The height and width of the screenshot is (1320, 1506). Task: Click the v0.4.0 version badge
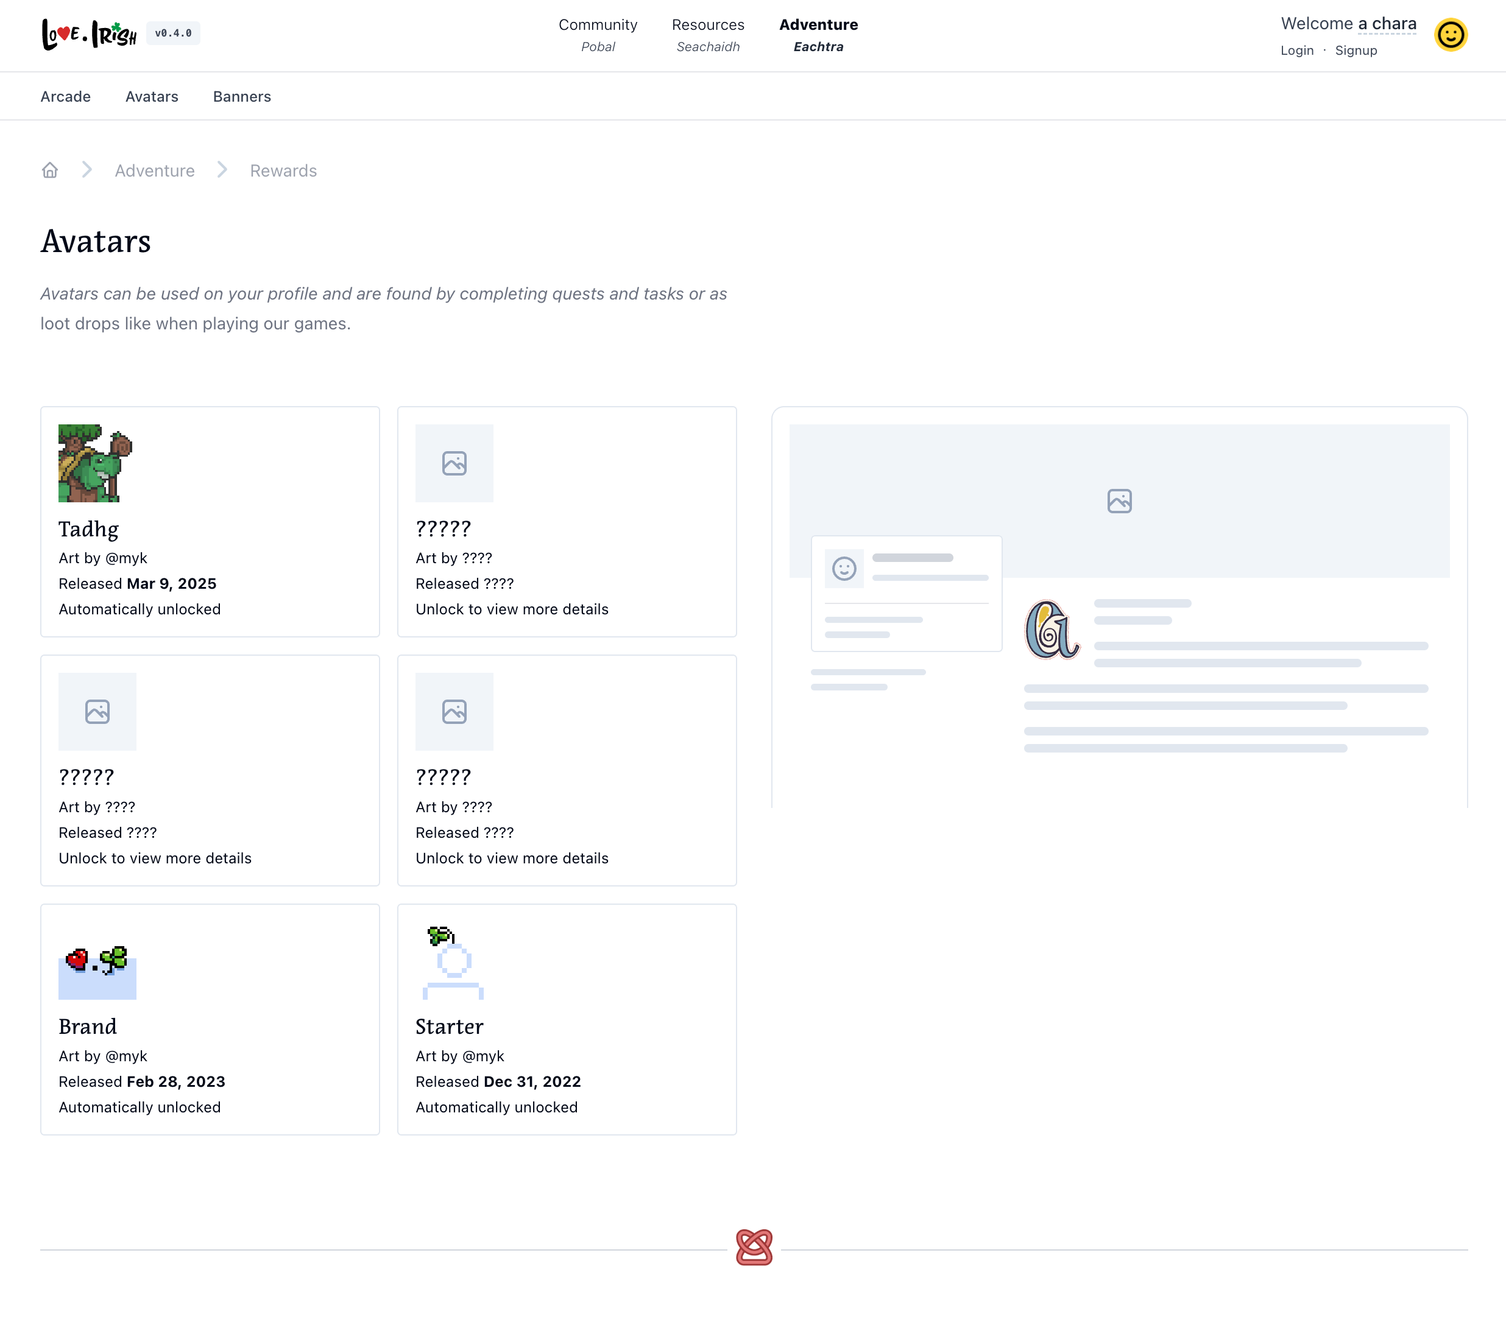[173, 33]
